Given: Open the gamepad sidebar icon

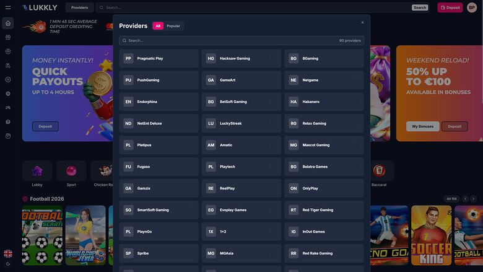Looking at the screenshot, I should (8, 108).
